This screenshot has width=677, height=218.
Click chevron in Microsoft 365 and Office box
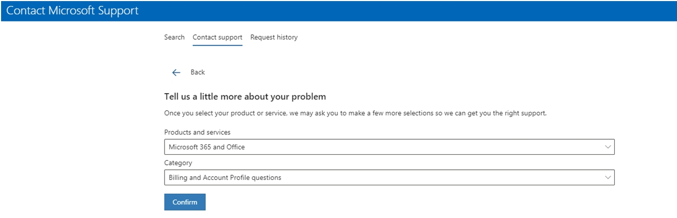(x=607, y=147)
